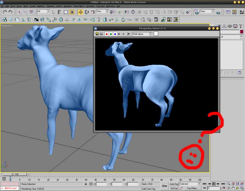Open Modifier List dropdown in command panel

tap(242, 37)
